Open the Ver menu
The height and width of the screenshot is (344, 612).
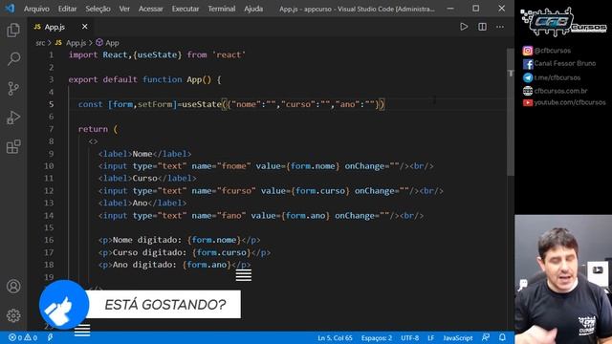[124, 9]
